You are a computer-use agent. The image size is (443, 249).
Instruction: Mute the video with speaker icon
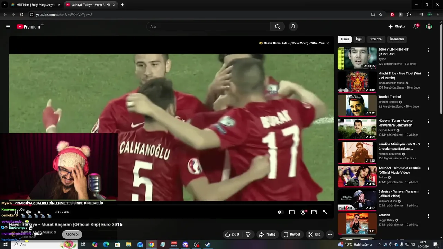click(28, 212)
